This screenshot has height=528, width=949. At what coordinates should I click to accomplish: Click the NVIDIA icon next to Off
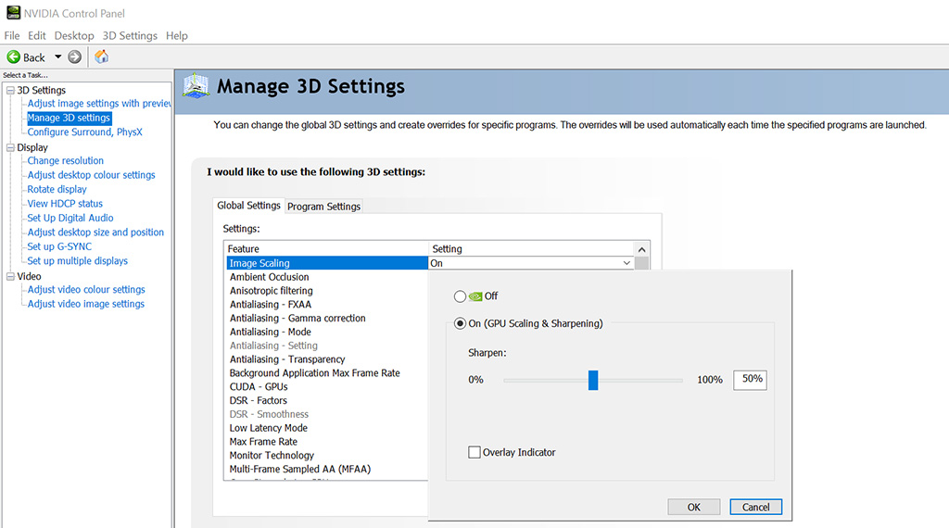(x=475, y=296)
